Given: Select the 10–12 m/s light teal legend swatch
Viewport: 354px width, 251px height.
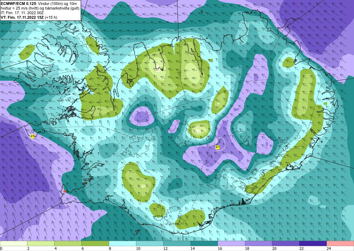Looking at the screenshot, I should click(x=150, y=244).
